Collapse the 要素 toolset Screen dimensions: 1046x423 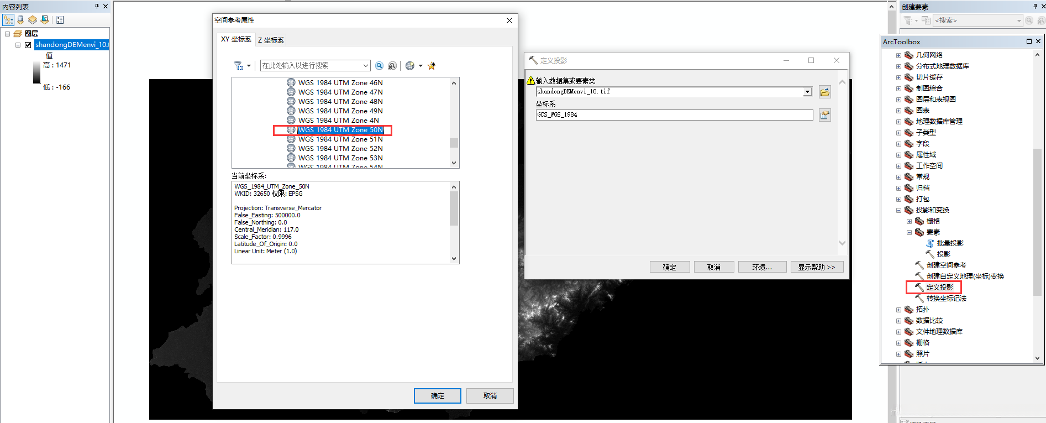(909, 232)
